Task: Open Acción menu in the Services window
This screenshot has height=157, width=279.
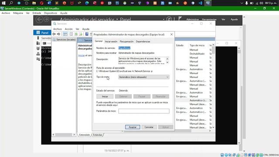Action: (x=69, y=29)
